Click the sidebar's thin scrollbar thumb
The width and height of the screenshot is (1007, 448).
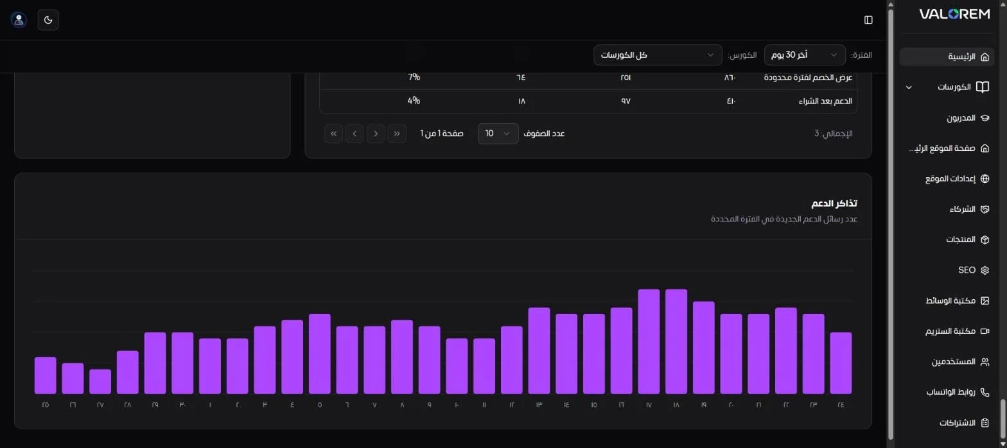pos(1002,418)
